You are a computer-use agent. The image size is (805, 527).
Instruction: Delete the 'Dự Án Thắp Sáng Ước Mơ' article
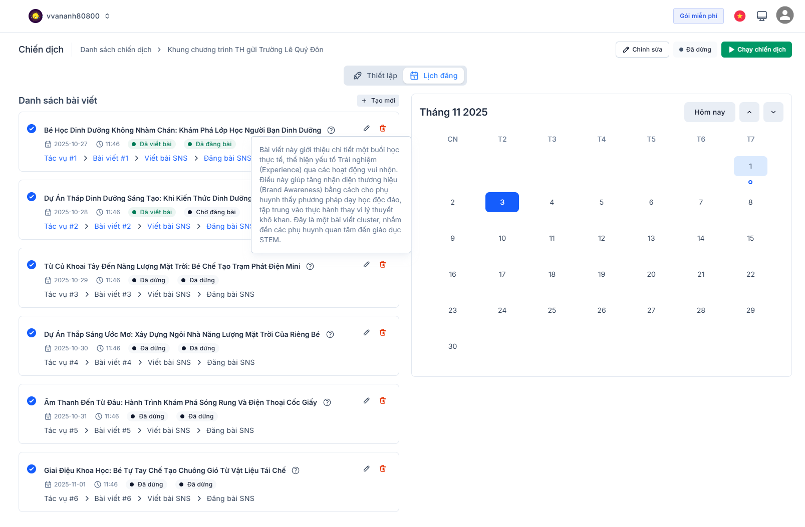click(x=383, y=333)
